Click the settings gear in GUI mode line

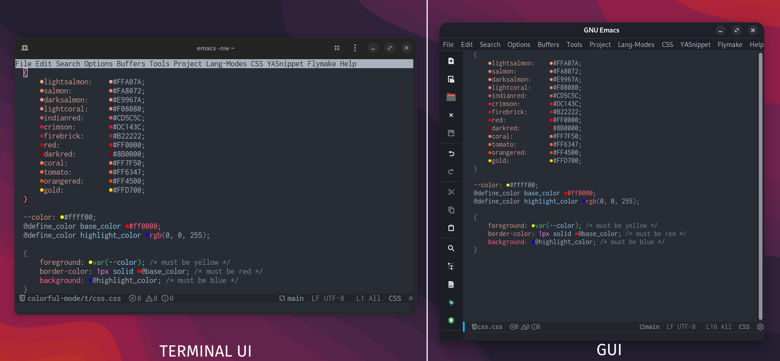[x=760, y=327]
